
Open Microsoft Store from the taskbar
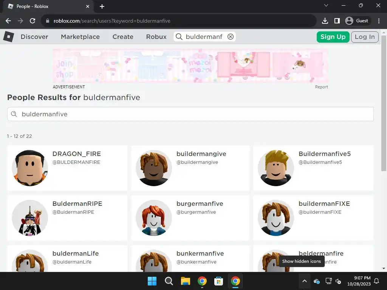(218, 281)
